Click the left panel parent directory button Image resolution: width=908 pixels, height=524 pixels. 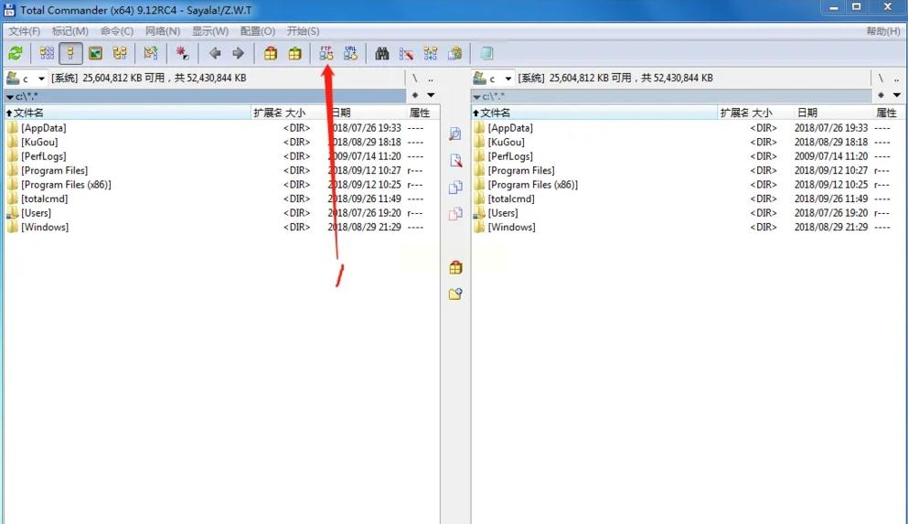431,78
